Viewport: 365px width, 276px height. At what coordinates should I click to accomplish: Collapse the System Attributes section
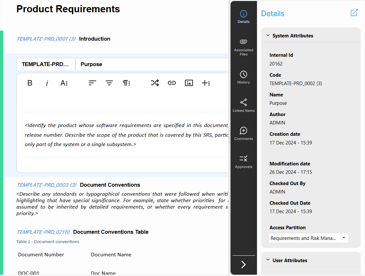point(268,35)
